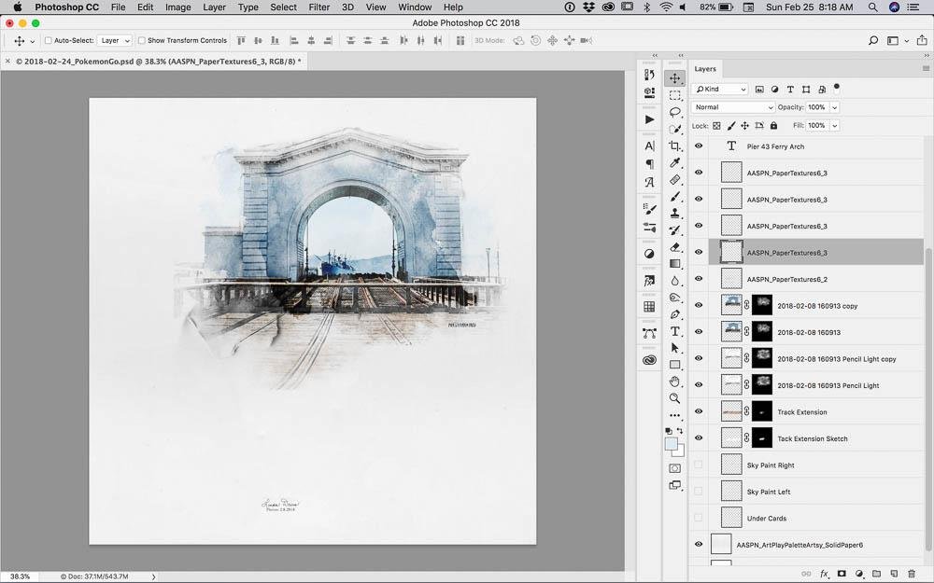Open the History panel icon
Screen dimensions: 934x583
tap(649, 75)
